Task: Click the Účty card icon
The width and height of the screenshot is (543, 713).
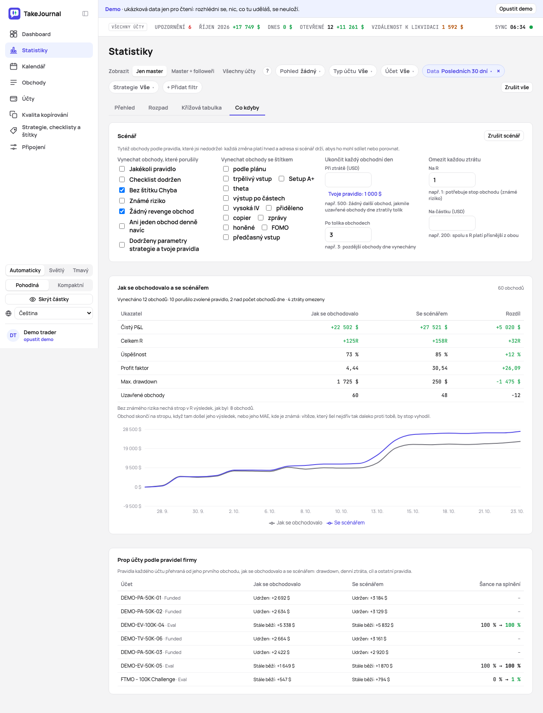Action: (x=14, y=99)
